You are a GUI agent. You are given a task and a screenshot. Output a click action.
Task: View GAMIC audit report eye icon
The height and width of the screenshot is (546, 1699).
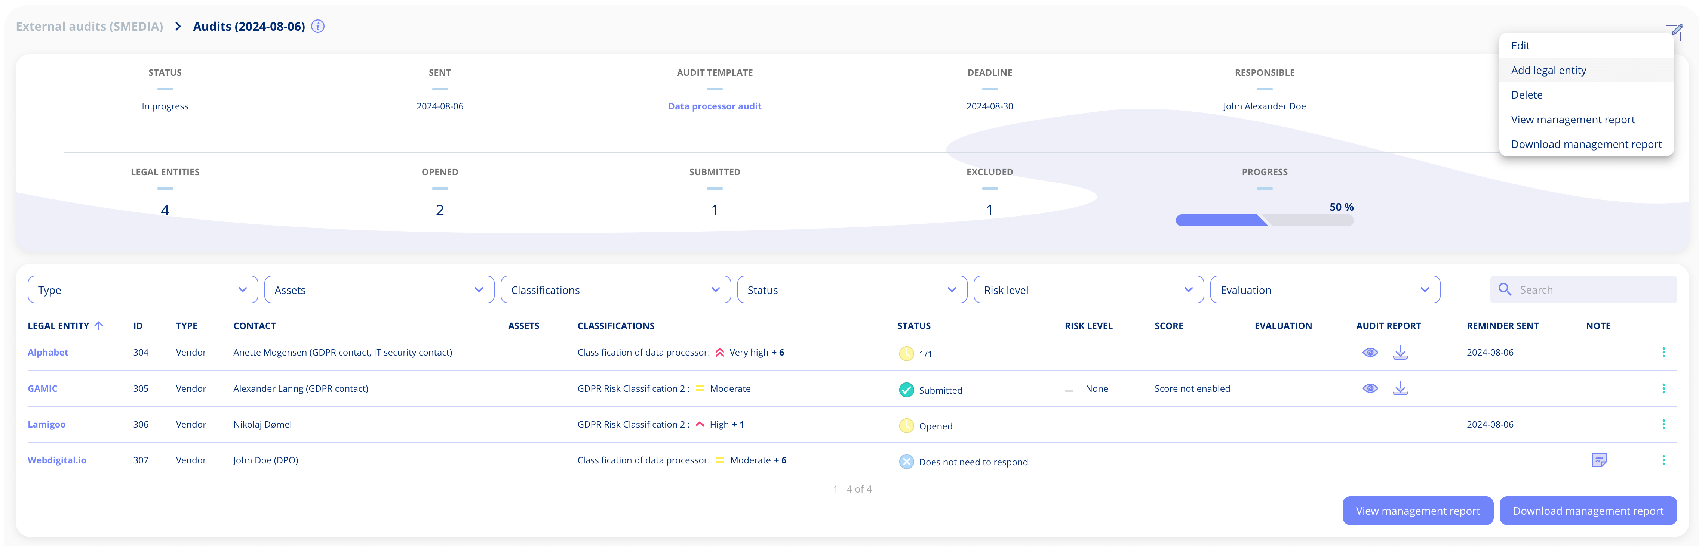(1370, 389)
